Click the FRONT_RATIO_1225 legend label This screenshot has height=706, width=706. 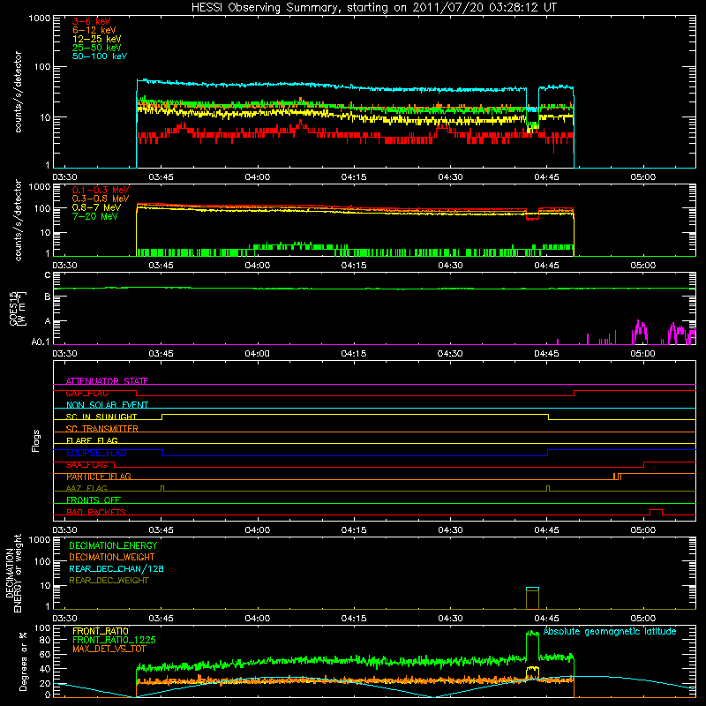point(114,640)
